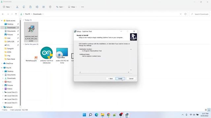Open the ICON folder in sidebar
This screenshot has width=211, height=118.
pos(9,52)
